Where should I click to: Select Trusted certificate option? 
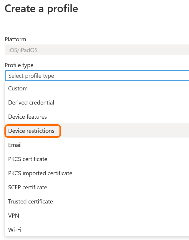[x=31, y=201]
